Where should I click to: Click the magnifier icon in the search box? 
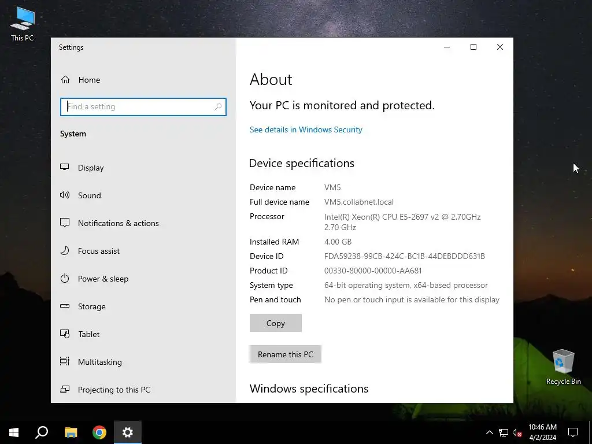[x=218, y=107]
